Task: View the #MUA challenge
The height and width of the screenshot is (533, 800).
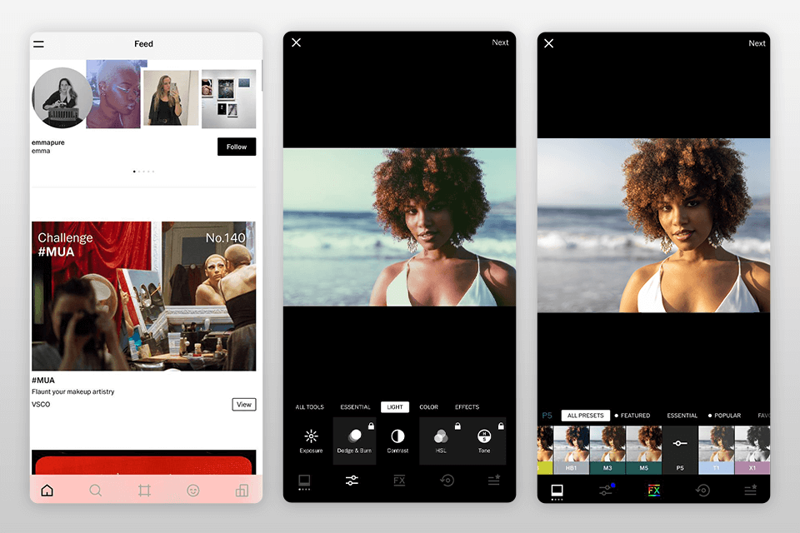Action: 244,405
